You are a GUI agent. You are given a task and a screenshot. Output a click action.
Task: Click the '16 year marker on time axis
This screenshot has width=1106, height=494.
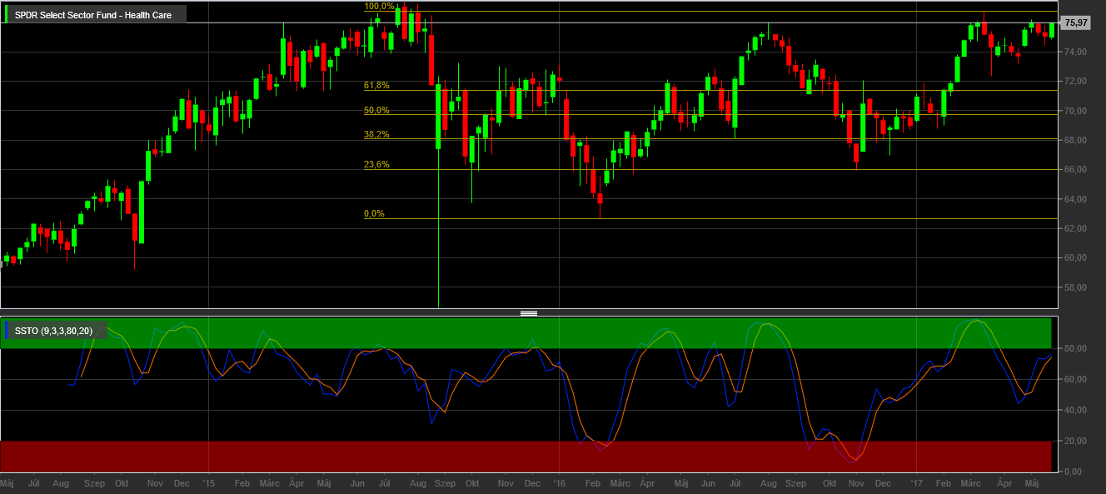(559, 483)
